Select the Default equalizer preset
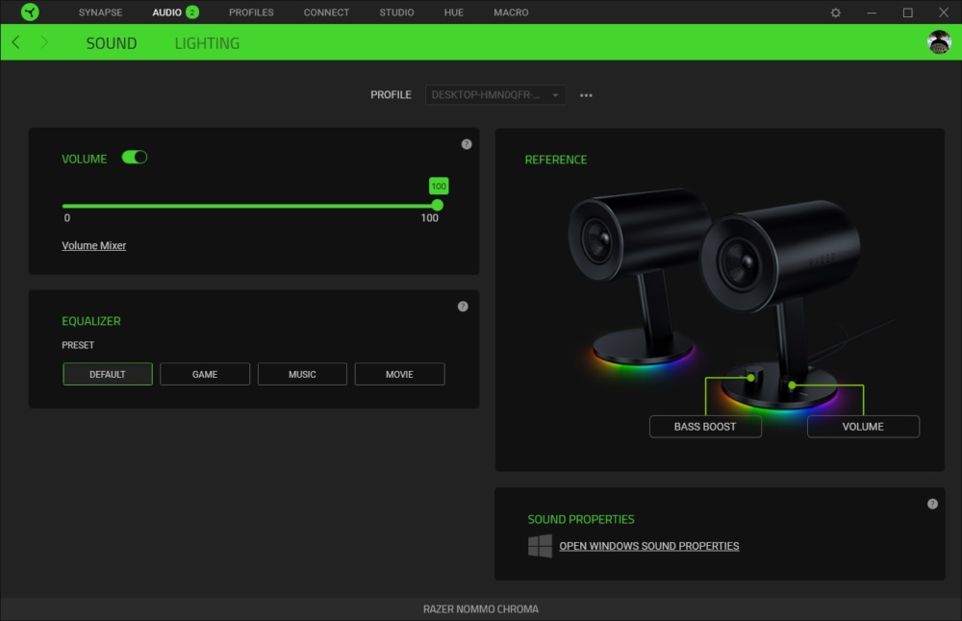This screenshot has height=621, width=962. (108, 374)
